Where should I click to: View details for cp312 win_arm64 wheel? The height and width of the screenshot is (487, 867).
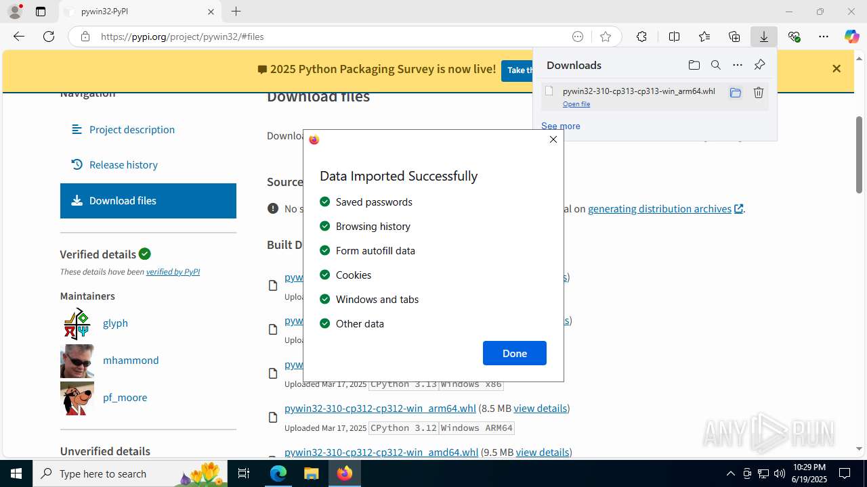tap(540, 408)
